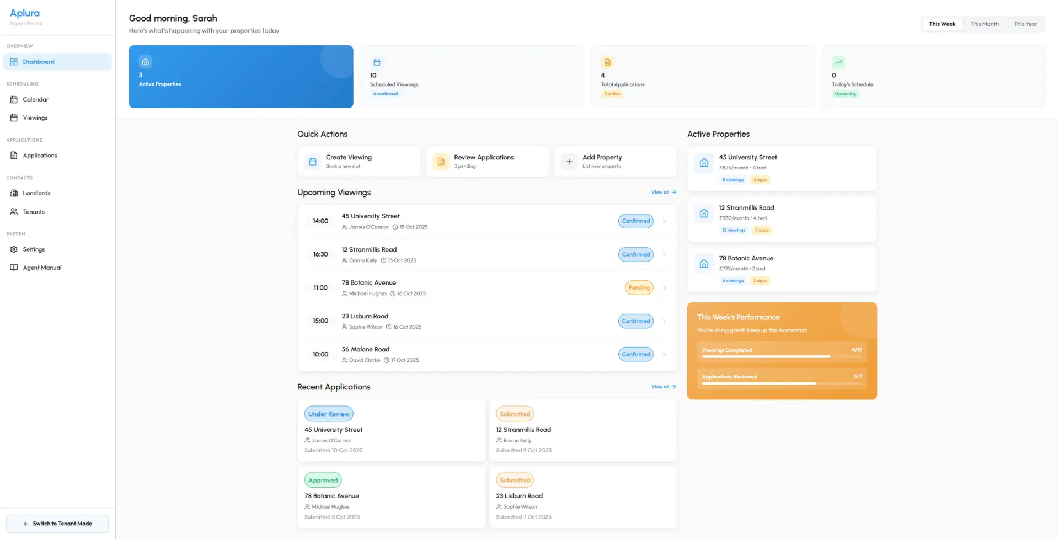Expand the 23 Lisburn Road viewing row
Viewport: 1059px width, 539px height.
(664, 321)
